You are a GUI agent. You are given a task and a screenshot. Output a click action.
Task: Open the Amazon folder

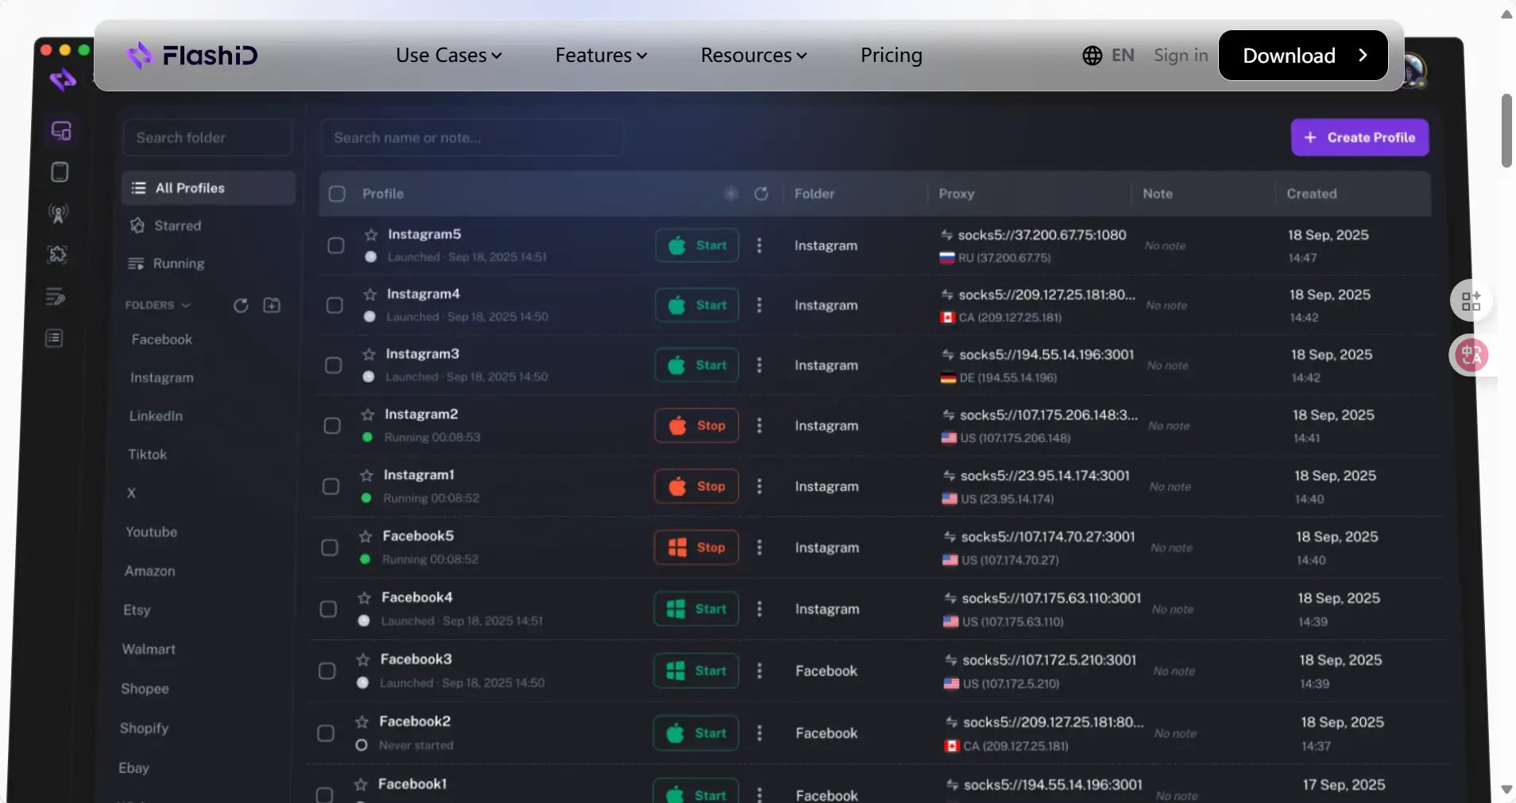click(x=149, y=571)
